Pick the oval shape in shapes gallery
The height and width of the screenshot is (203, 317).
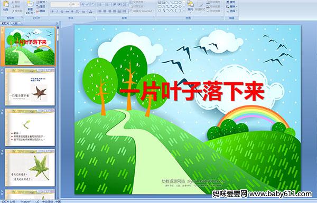click(180, 2)
